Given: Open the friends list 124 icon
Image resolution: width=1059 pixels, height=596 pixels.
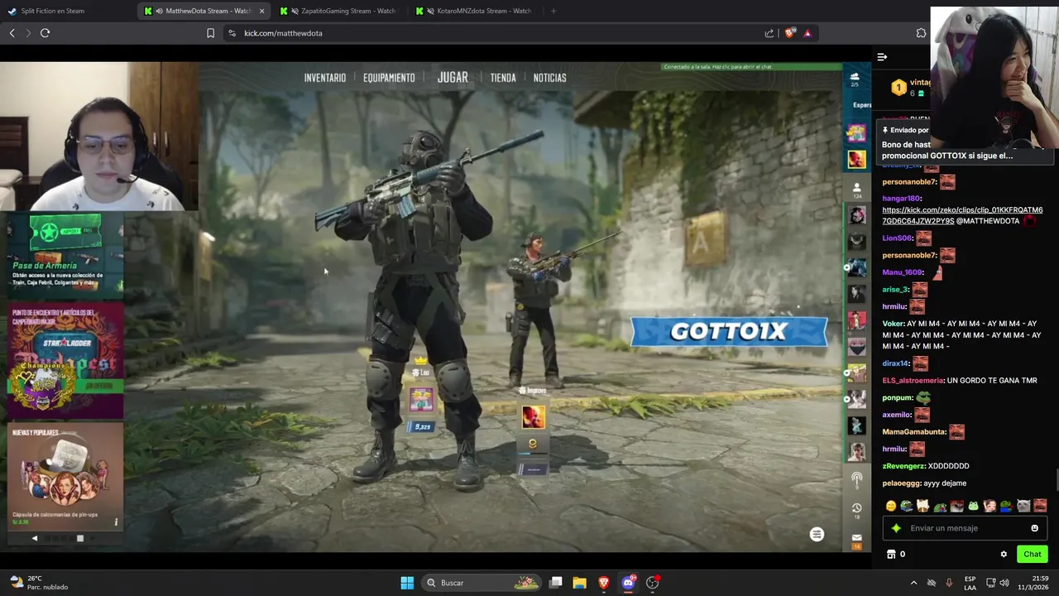Looking at the screenshot, I should click(857, 190).
